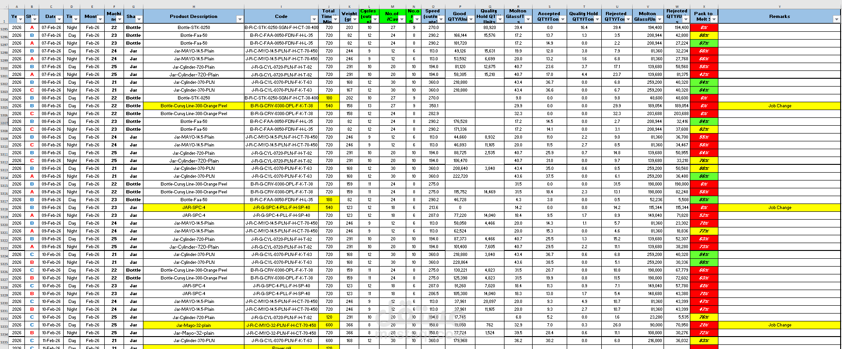Click the 762 quality hold units cell
Screen dimensions: 842x349
(x=489, y=325)
